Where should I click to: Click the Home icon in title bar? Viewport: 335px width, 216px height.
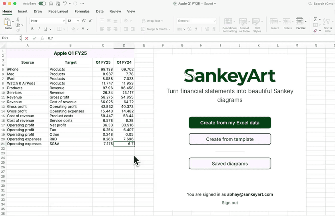coord(51,4)
